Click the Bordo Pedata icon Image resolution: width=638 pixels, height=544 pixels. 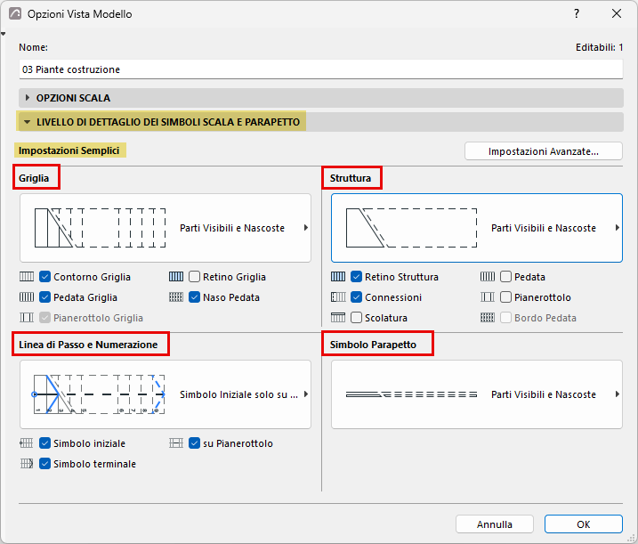(487, 318)
